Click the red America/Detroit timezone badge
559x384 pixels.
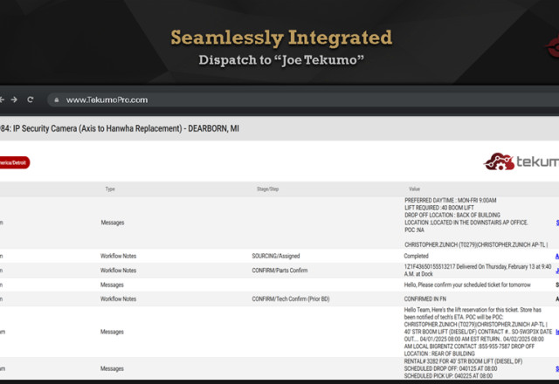[x=14, y=163]
